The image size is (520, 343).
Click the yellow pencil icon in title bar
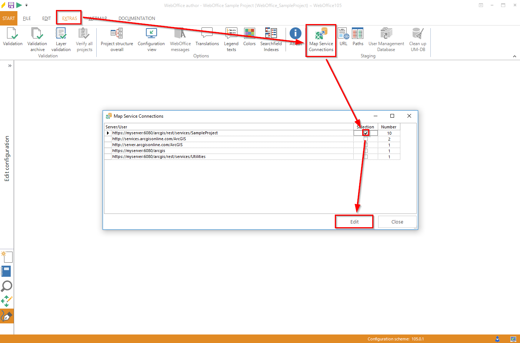(x=3, y=5)
